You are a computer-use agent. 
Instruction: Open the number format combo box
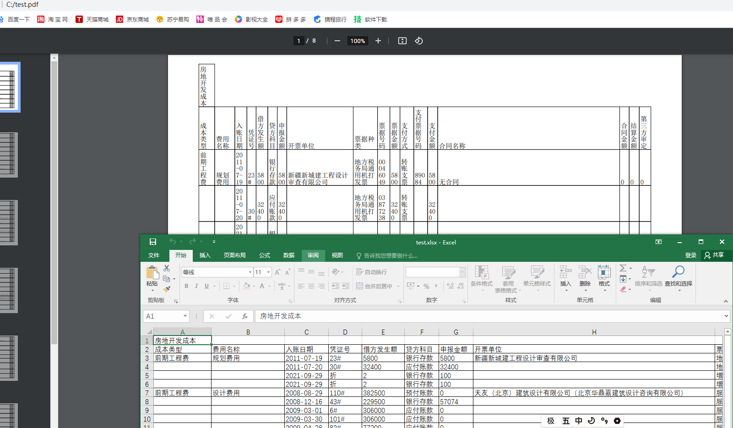tap(435, 272)
